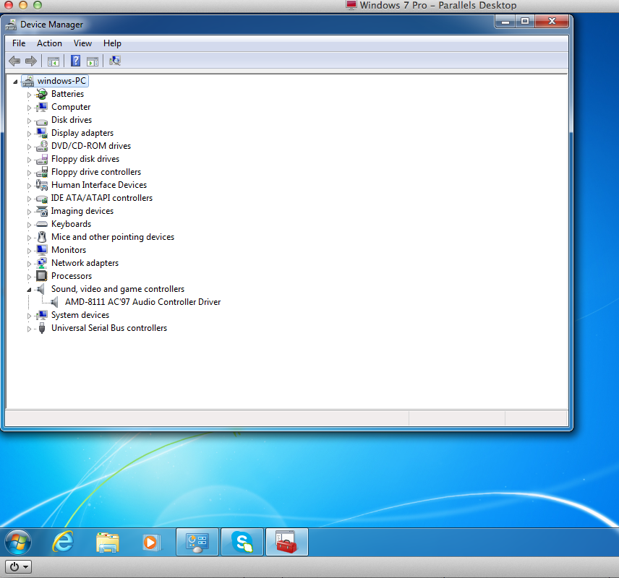
Task: Select the IDE ATA/ATAPI controllers label
Action: click(102, 198)
